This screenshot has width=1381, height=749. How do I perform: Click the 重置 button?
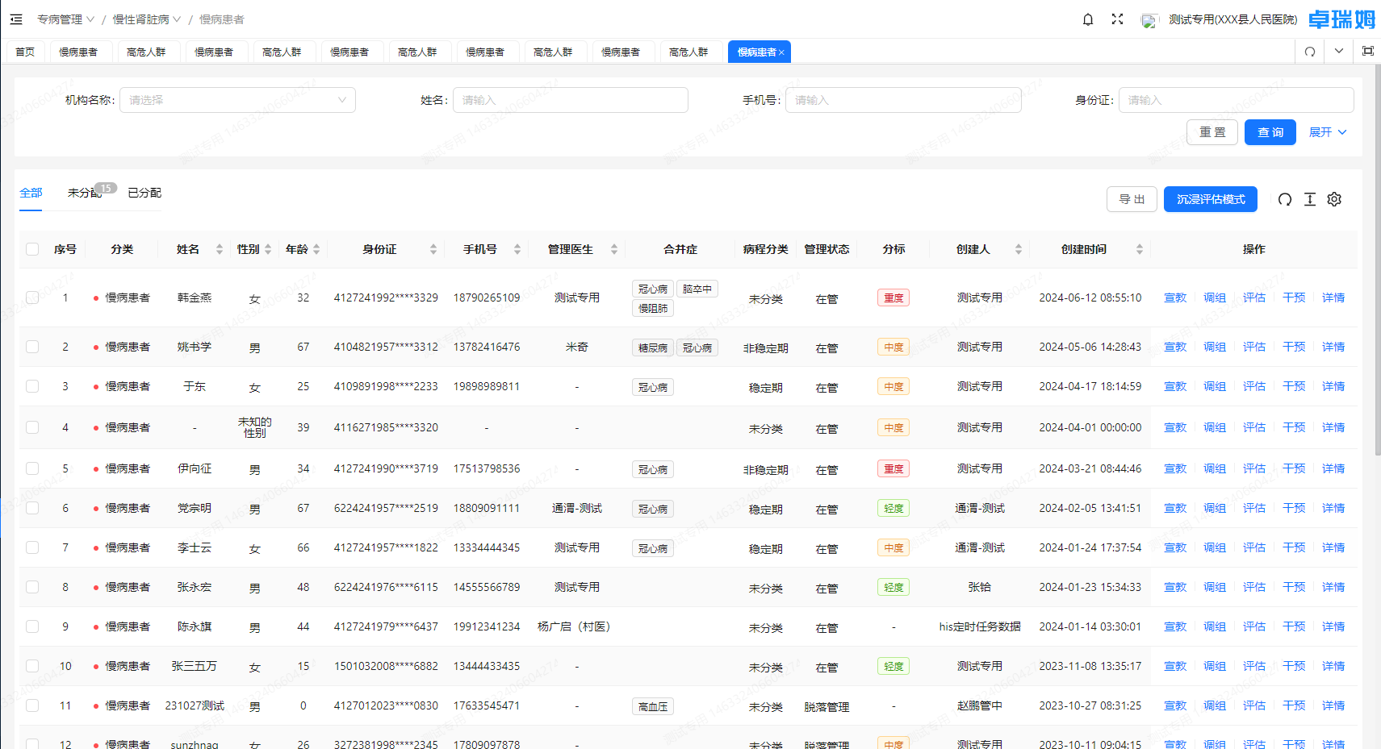(1212, 132)
